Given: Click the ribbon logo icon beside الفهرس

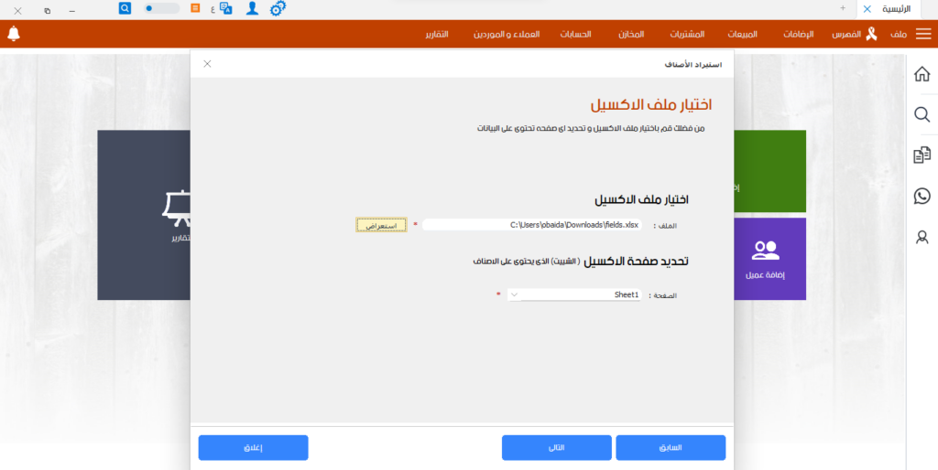Looking at the screenshot, I should pyautogui.click(x=872, y=34).
